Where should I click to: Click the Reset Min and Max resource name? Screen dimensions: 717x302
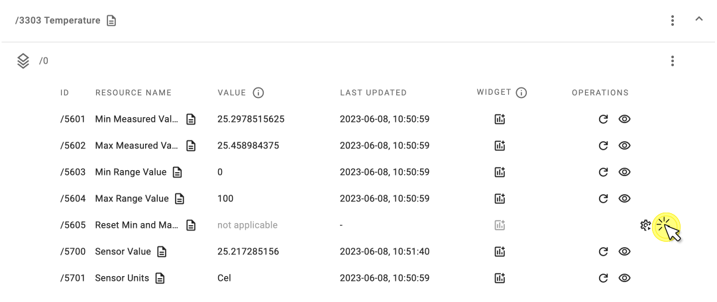(137, 225)
